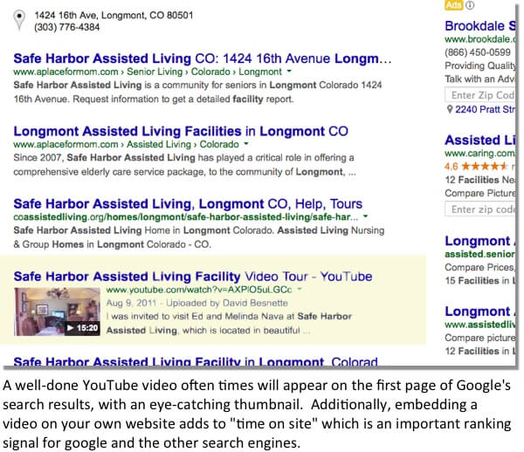Click the 'Providing Quality' Brookdale ad text
The height and width of the screenshot is (452, 524).
[x=479, y=65]
